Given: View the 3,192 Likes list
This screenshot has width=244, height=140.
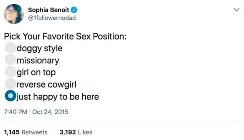Looking at the screenshot, I should (76, 132).
